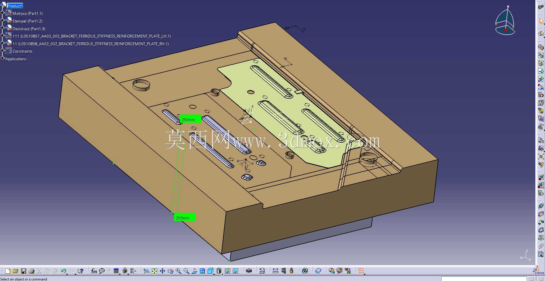
Task: Expand the Stempel (Part1.2) tree node
Action: [x=2, y=20]
